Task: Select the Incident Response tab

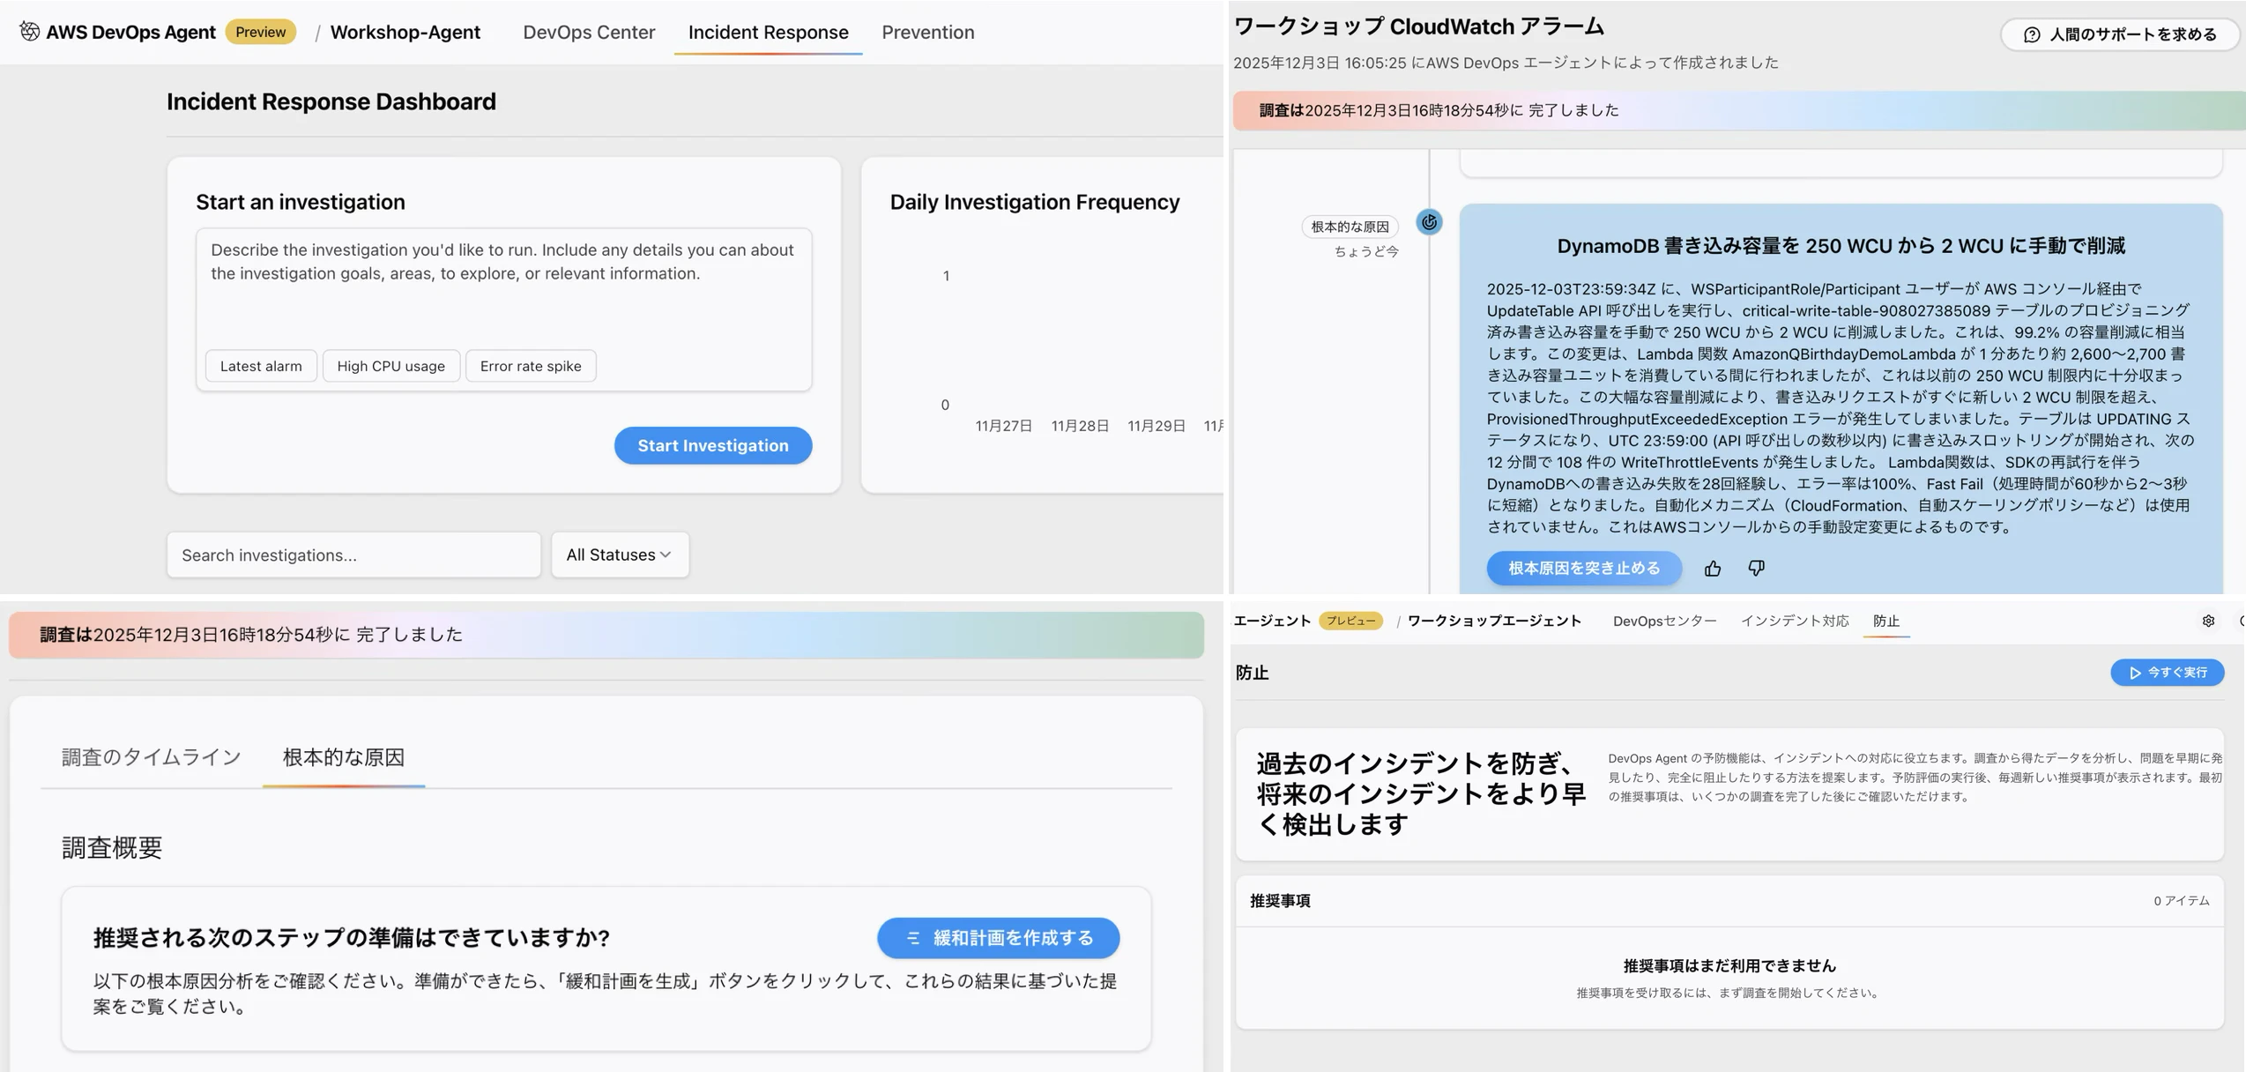Action: [x=768, y=33]
